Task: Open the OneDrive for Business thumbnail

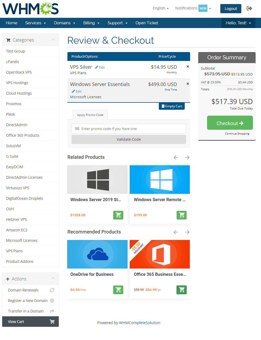Action: 97,254
